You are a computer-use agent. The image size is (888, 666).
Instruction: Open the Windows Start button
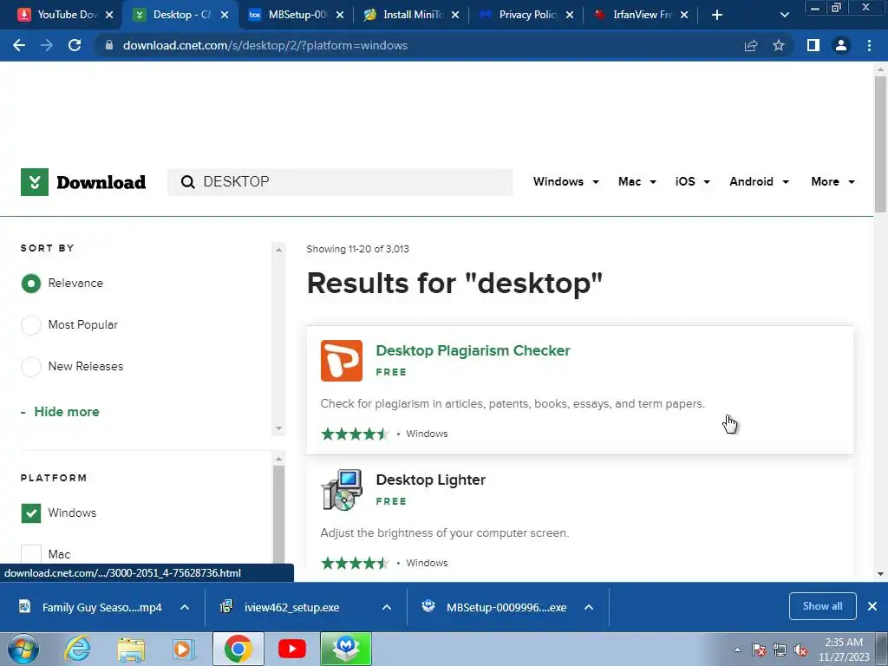[x=23, y=649]
